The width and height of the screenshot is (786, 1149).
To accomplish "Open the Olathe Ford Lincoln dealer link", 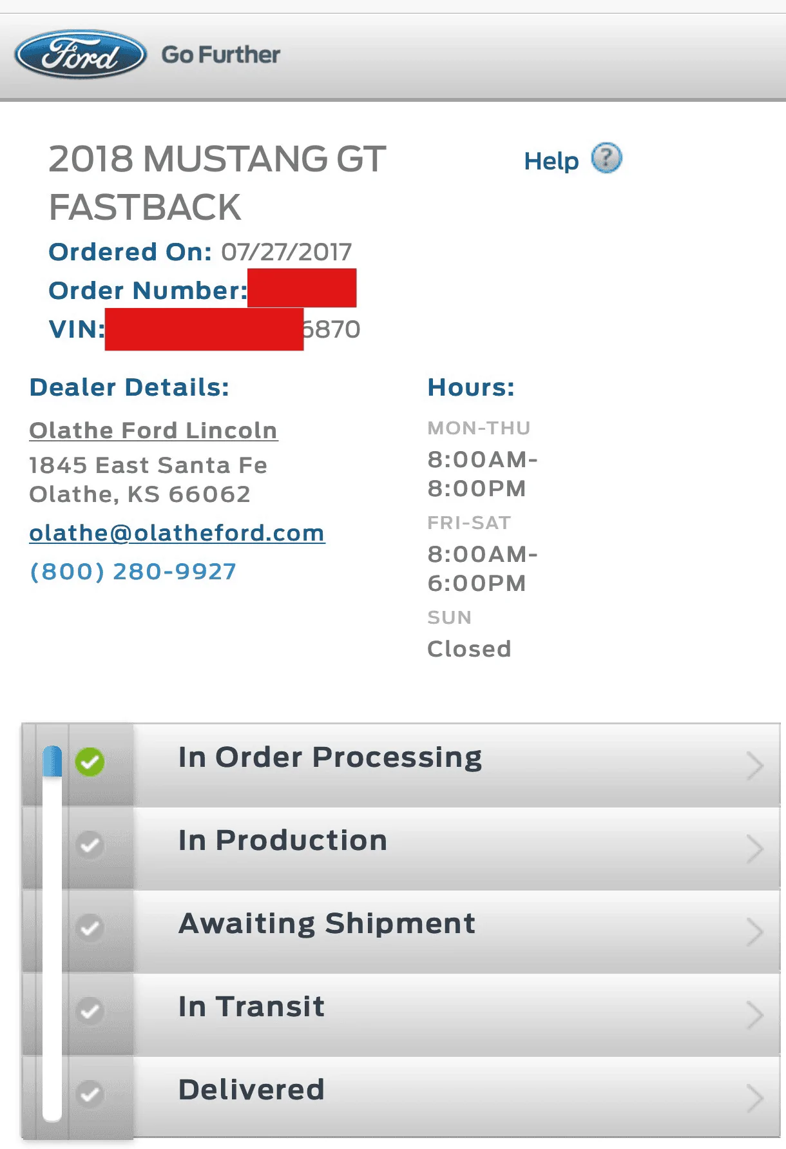I will point(153,430).
